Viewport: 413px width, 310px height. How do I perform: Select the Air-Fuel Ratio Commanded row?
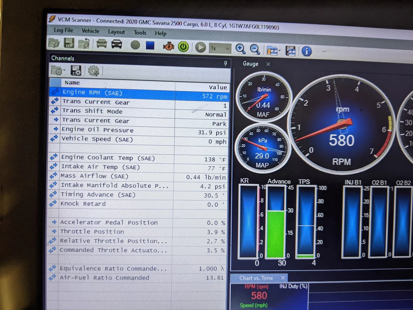point(136,278)
